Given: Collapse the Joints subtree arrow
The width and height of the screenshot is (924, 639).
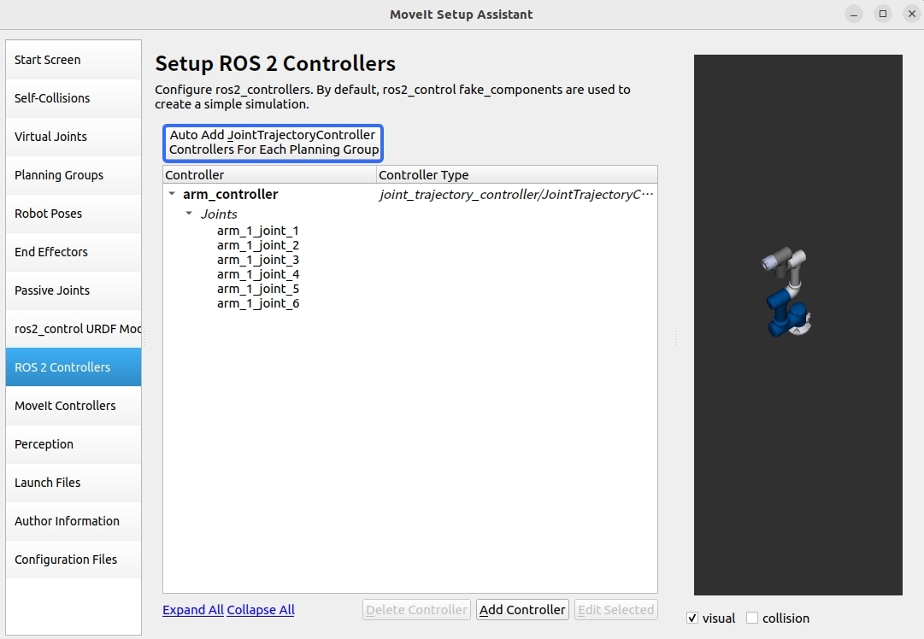Looking at the screenshot, I should pos(189,214).
